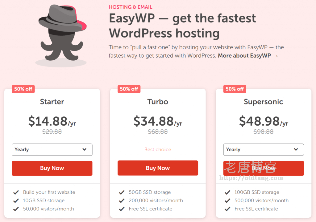Screen dimensions: 316x222
Task: Open the More about EasyWP link
Action: point(248,56)
